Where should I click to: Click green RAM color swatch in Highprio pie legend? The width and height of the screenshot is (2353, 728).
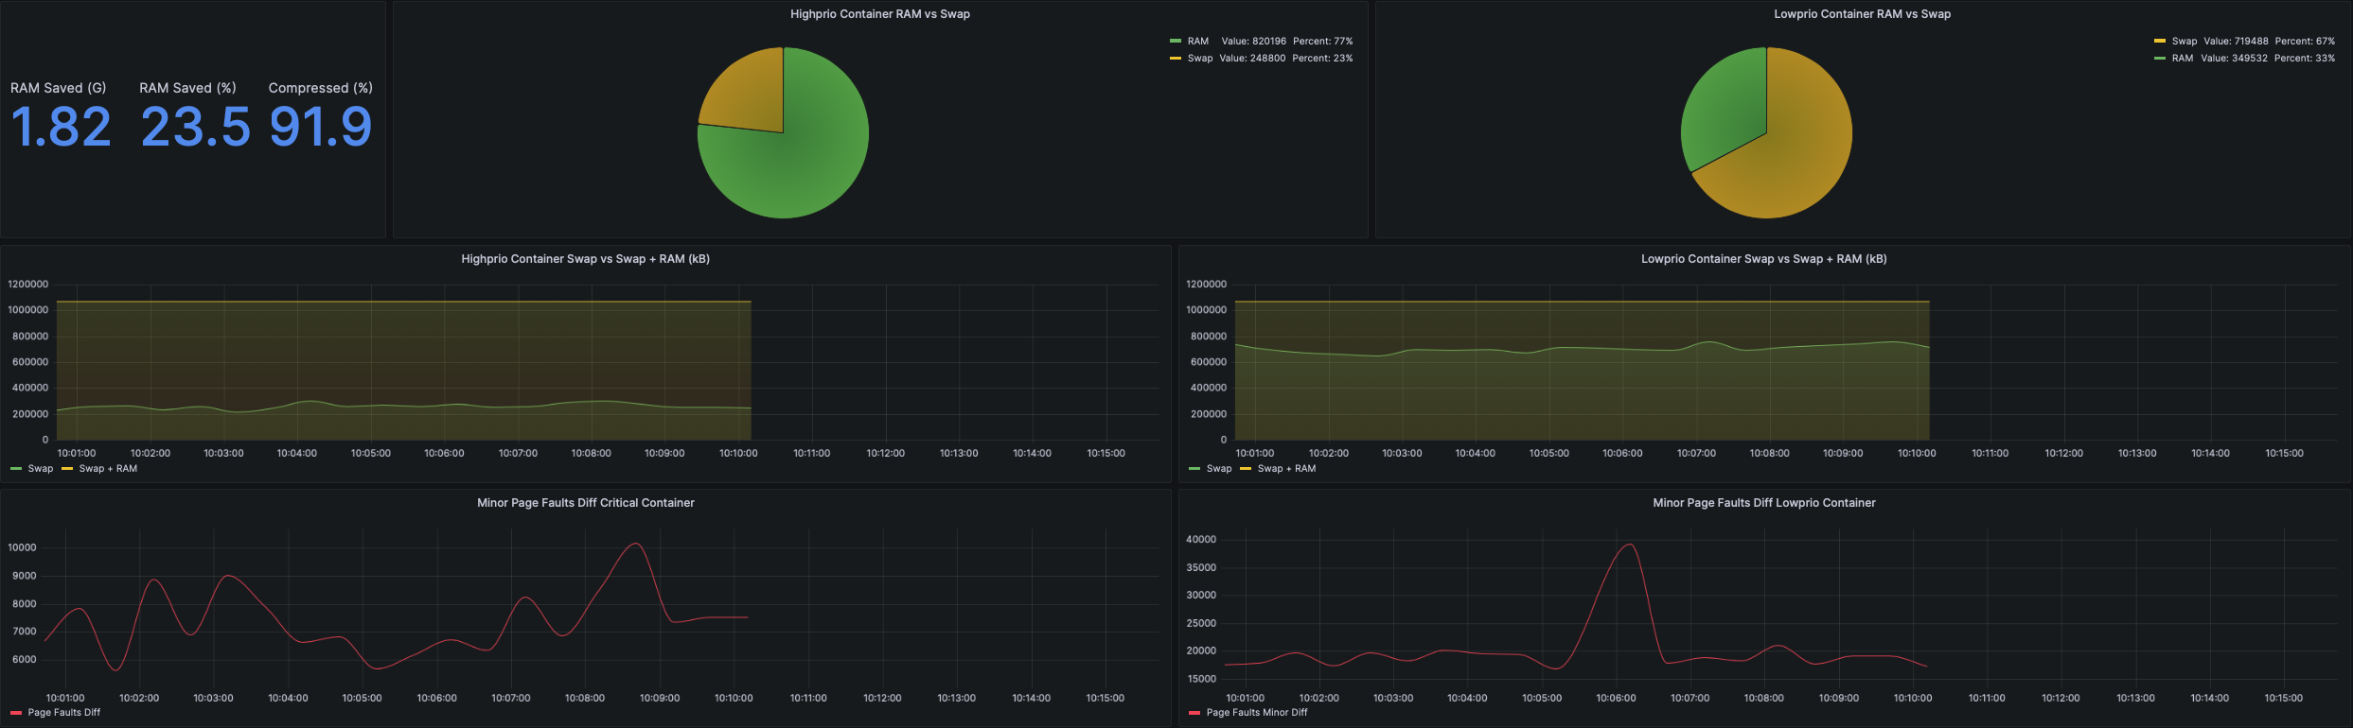click(x=1176, y=42)
